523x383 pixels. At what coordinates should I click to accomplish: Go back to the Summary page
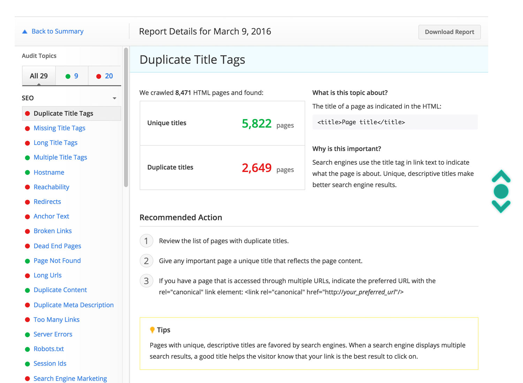pyautogui.click(x=58, y=31)
